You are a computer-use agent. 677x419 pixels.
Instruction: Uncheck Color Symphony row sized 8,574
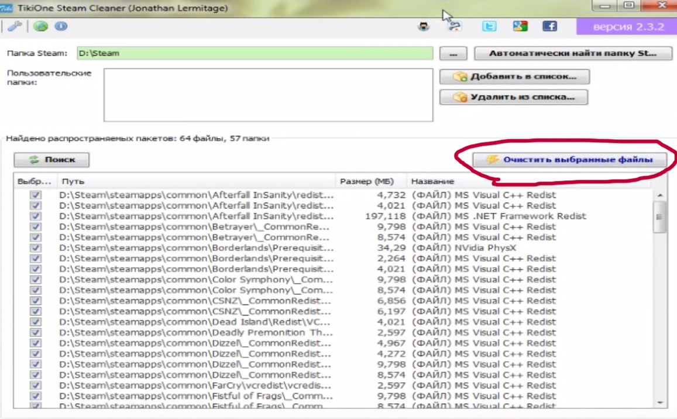coord(36,290)
